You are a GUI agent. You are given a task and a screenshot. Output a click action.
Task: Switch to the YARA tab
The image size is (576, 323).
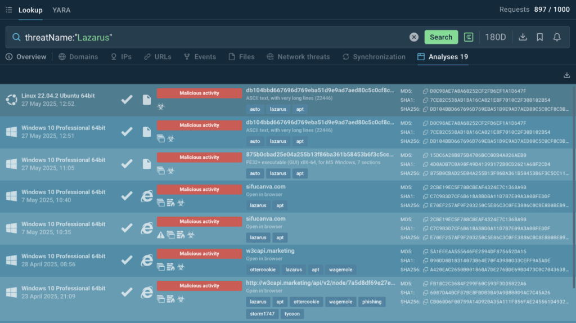click(x=61, y=10)
